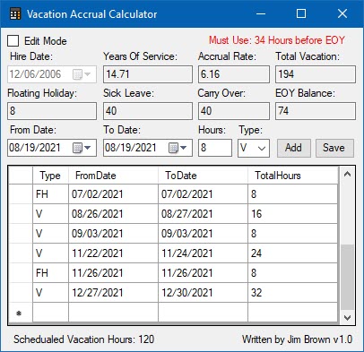The image size is (364, 352).
Task: Select FromDate cell 09/03/2021
Action: click(x=113, y=234)
